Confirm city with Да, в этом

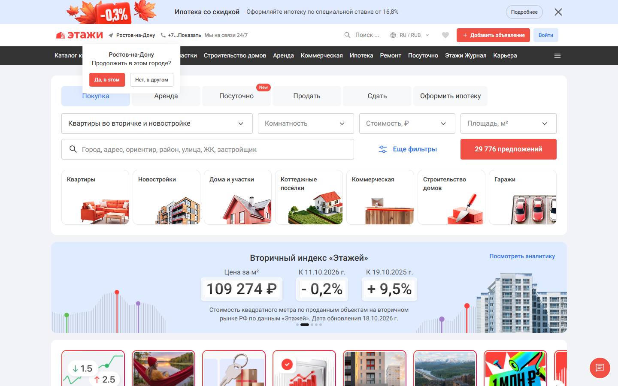tap(107, 80)
